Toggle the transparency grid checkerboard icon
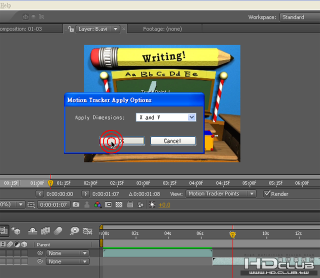The image size is (320, 278). [119, 204]
